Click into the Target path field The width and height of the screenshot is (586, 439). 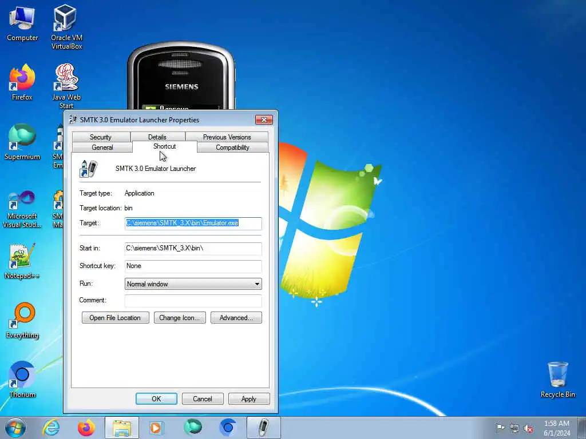tap(193, 224)
